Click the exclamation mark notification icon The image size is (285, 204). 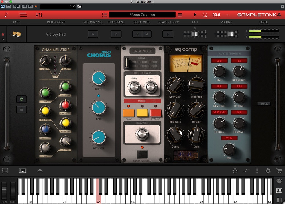click(257, 171)
